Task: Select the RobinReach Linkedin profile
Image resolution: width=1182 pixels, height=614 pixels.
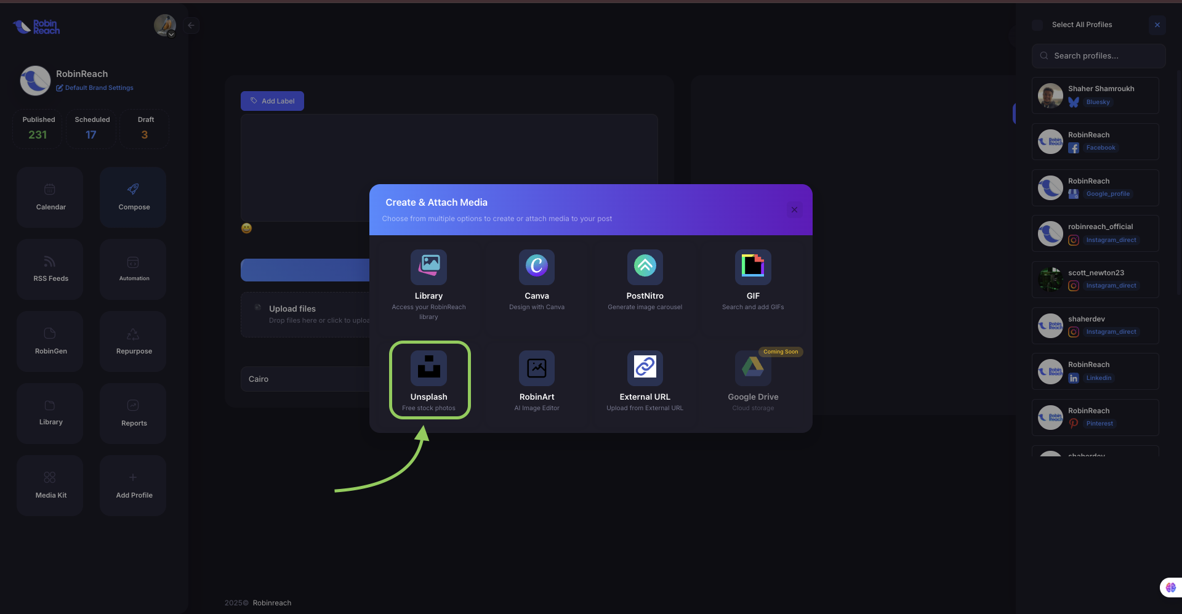Action: coord(1095,371)
